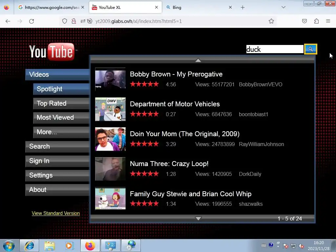Screen dimensions: 336x252
Task: Click the tracking protection shield icon
Action: 65,21
